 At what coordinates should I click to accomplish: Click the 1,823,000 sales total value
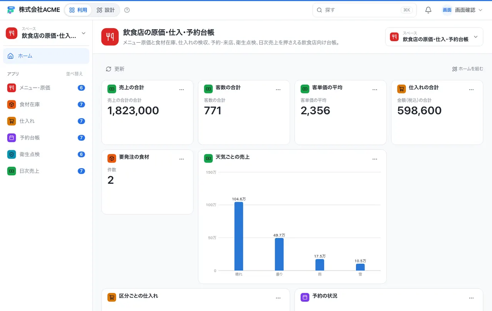[133, 111]
